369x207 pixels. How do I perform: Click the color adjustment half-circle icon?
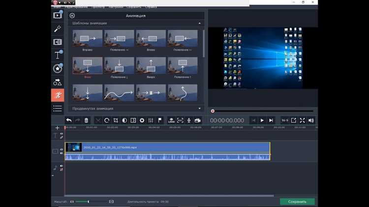(x=124, y=120)
